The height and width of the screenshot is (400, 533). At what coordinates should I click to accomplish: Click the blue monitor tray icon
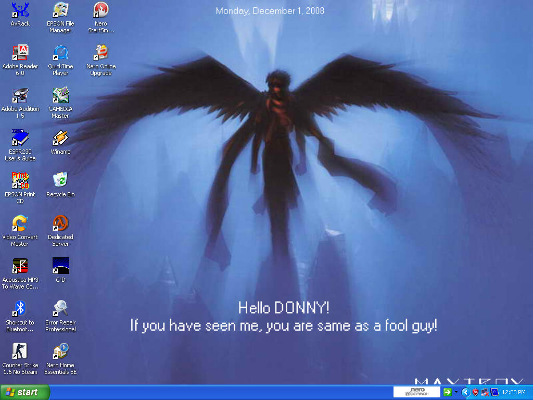coord(494,393)
